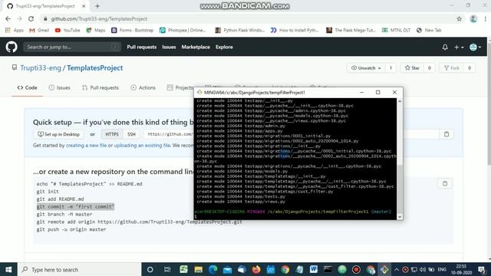Click the terminal scroll down arrow
The width and height of the screenshot is (491, 276).
tap(400, 216)
